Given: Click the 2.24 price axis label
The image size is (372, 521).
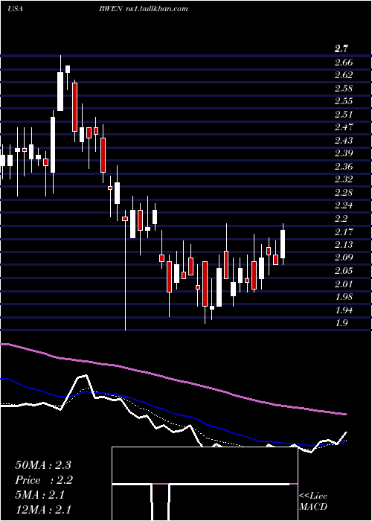Looking at the screenshot, I should [x=344, y=205].
